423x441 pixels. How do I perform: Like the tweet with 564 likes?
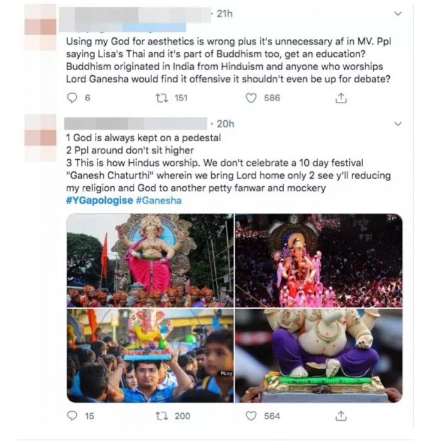[x=251, y=416]
